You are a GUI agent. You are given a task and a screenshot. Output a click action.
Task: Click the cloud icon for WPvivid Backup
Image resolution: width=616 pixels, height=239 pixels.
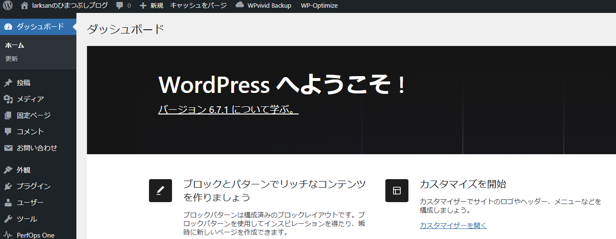(x=239, y=5)
